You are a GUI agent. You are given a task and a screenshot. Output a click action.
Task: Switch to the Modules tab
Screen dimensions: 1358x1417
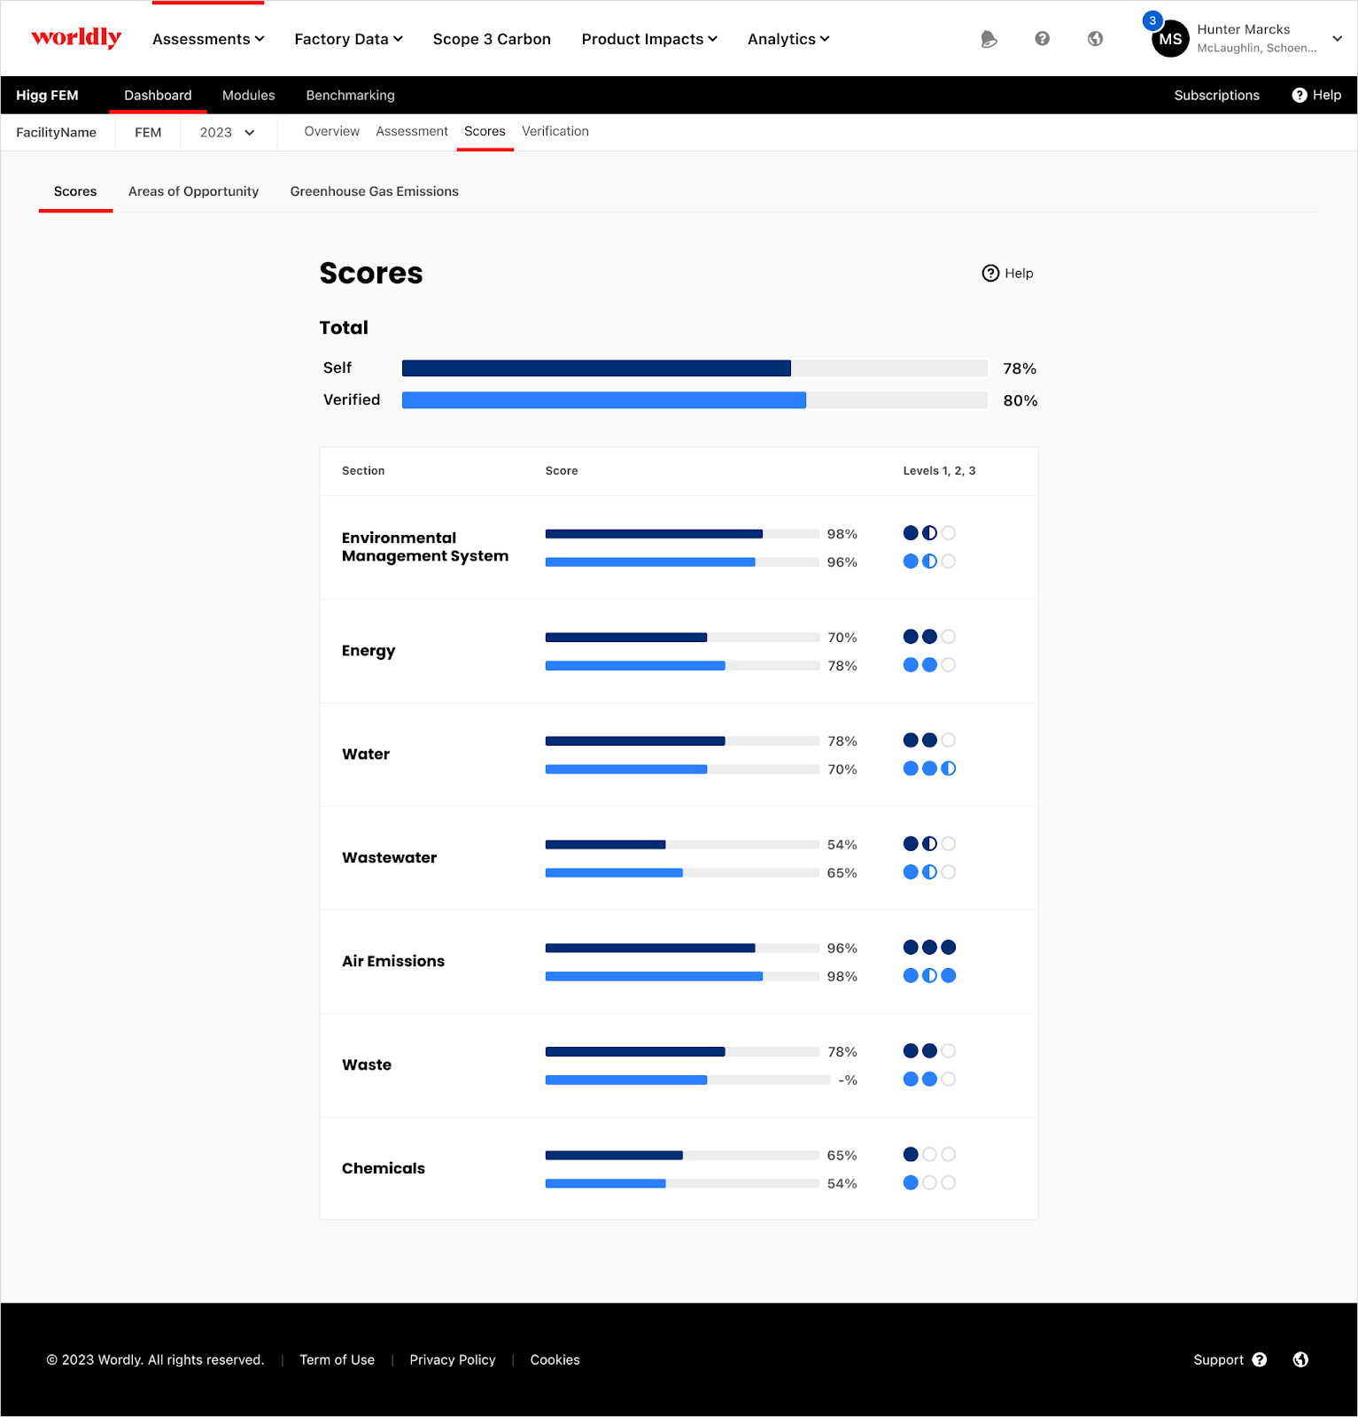coord(248,95)
